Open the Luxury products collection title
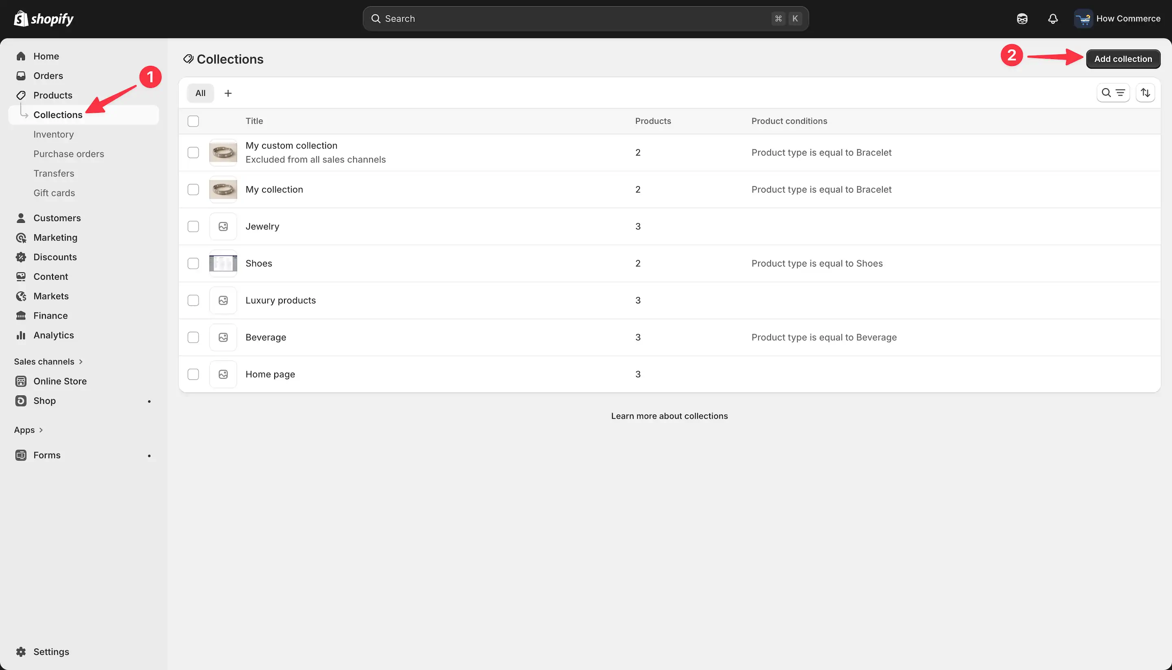1172x670 pixels. 280,301
